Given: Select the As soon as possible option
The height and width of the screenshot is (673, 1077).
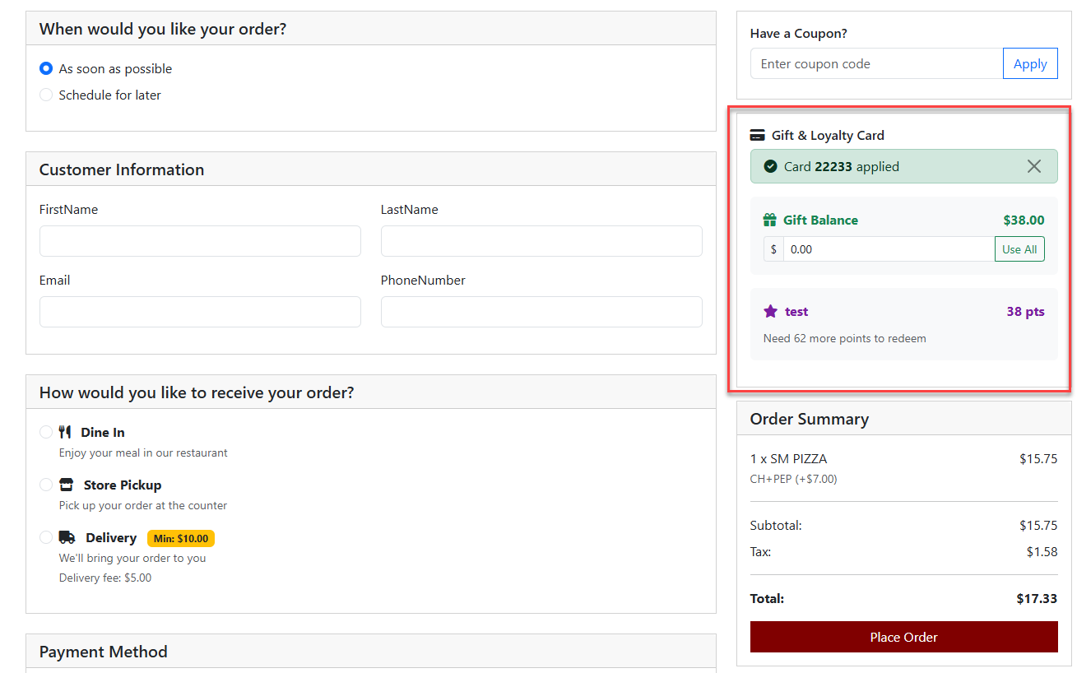Looking at the screenshot, I should [46, 69].
